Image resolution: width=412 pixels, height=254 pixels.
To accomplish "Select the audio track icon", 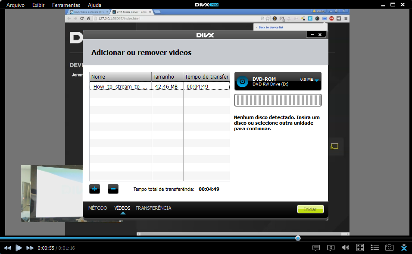I will [331, 248].
